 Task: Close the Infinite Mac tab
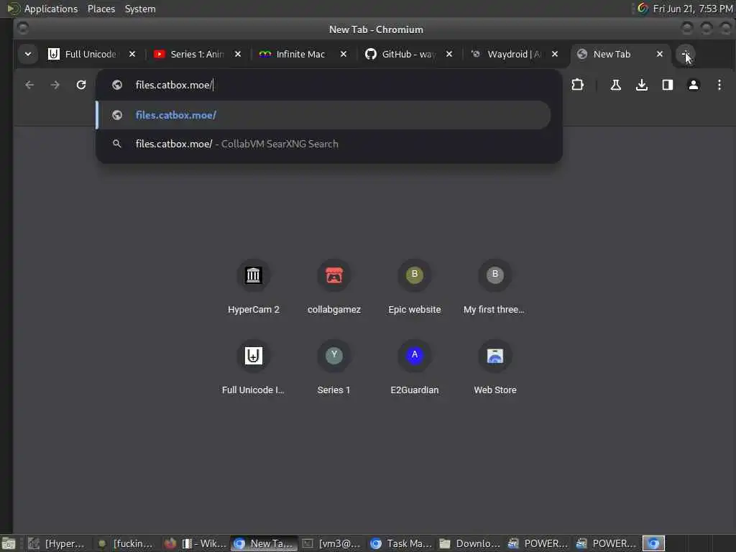pyautogui.click(x=344, y=54)
